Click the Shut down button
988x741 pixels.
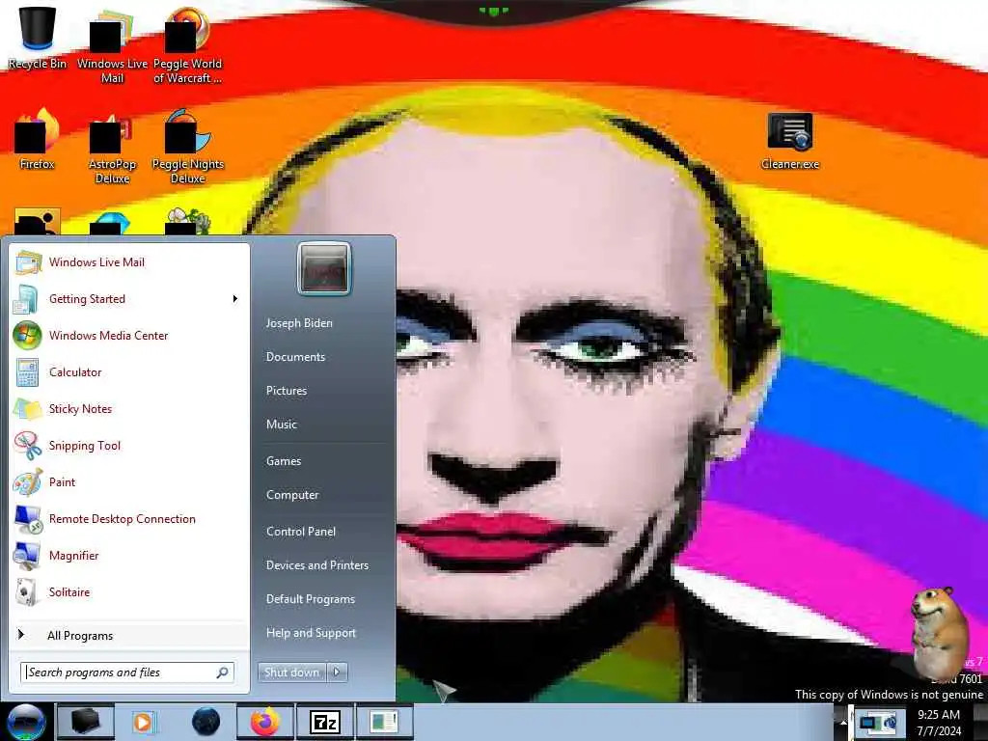click(292, 672)
